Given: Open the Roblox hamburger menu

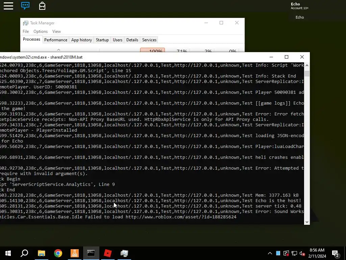Looking at the screenshot, I should coord(8,6).
